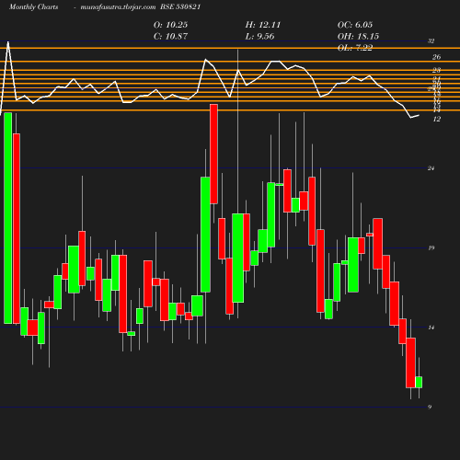
Task: Click the "OH: 18.15" reading
Action: (x=358, y=36)
